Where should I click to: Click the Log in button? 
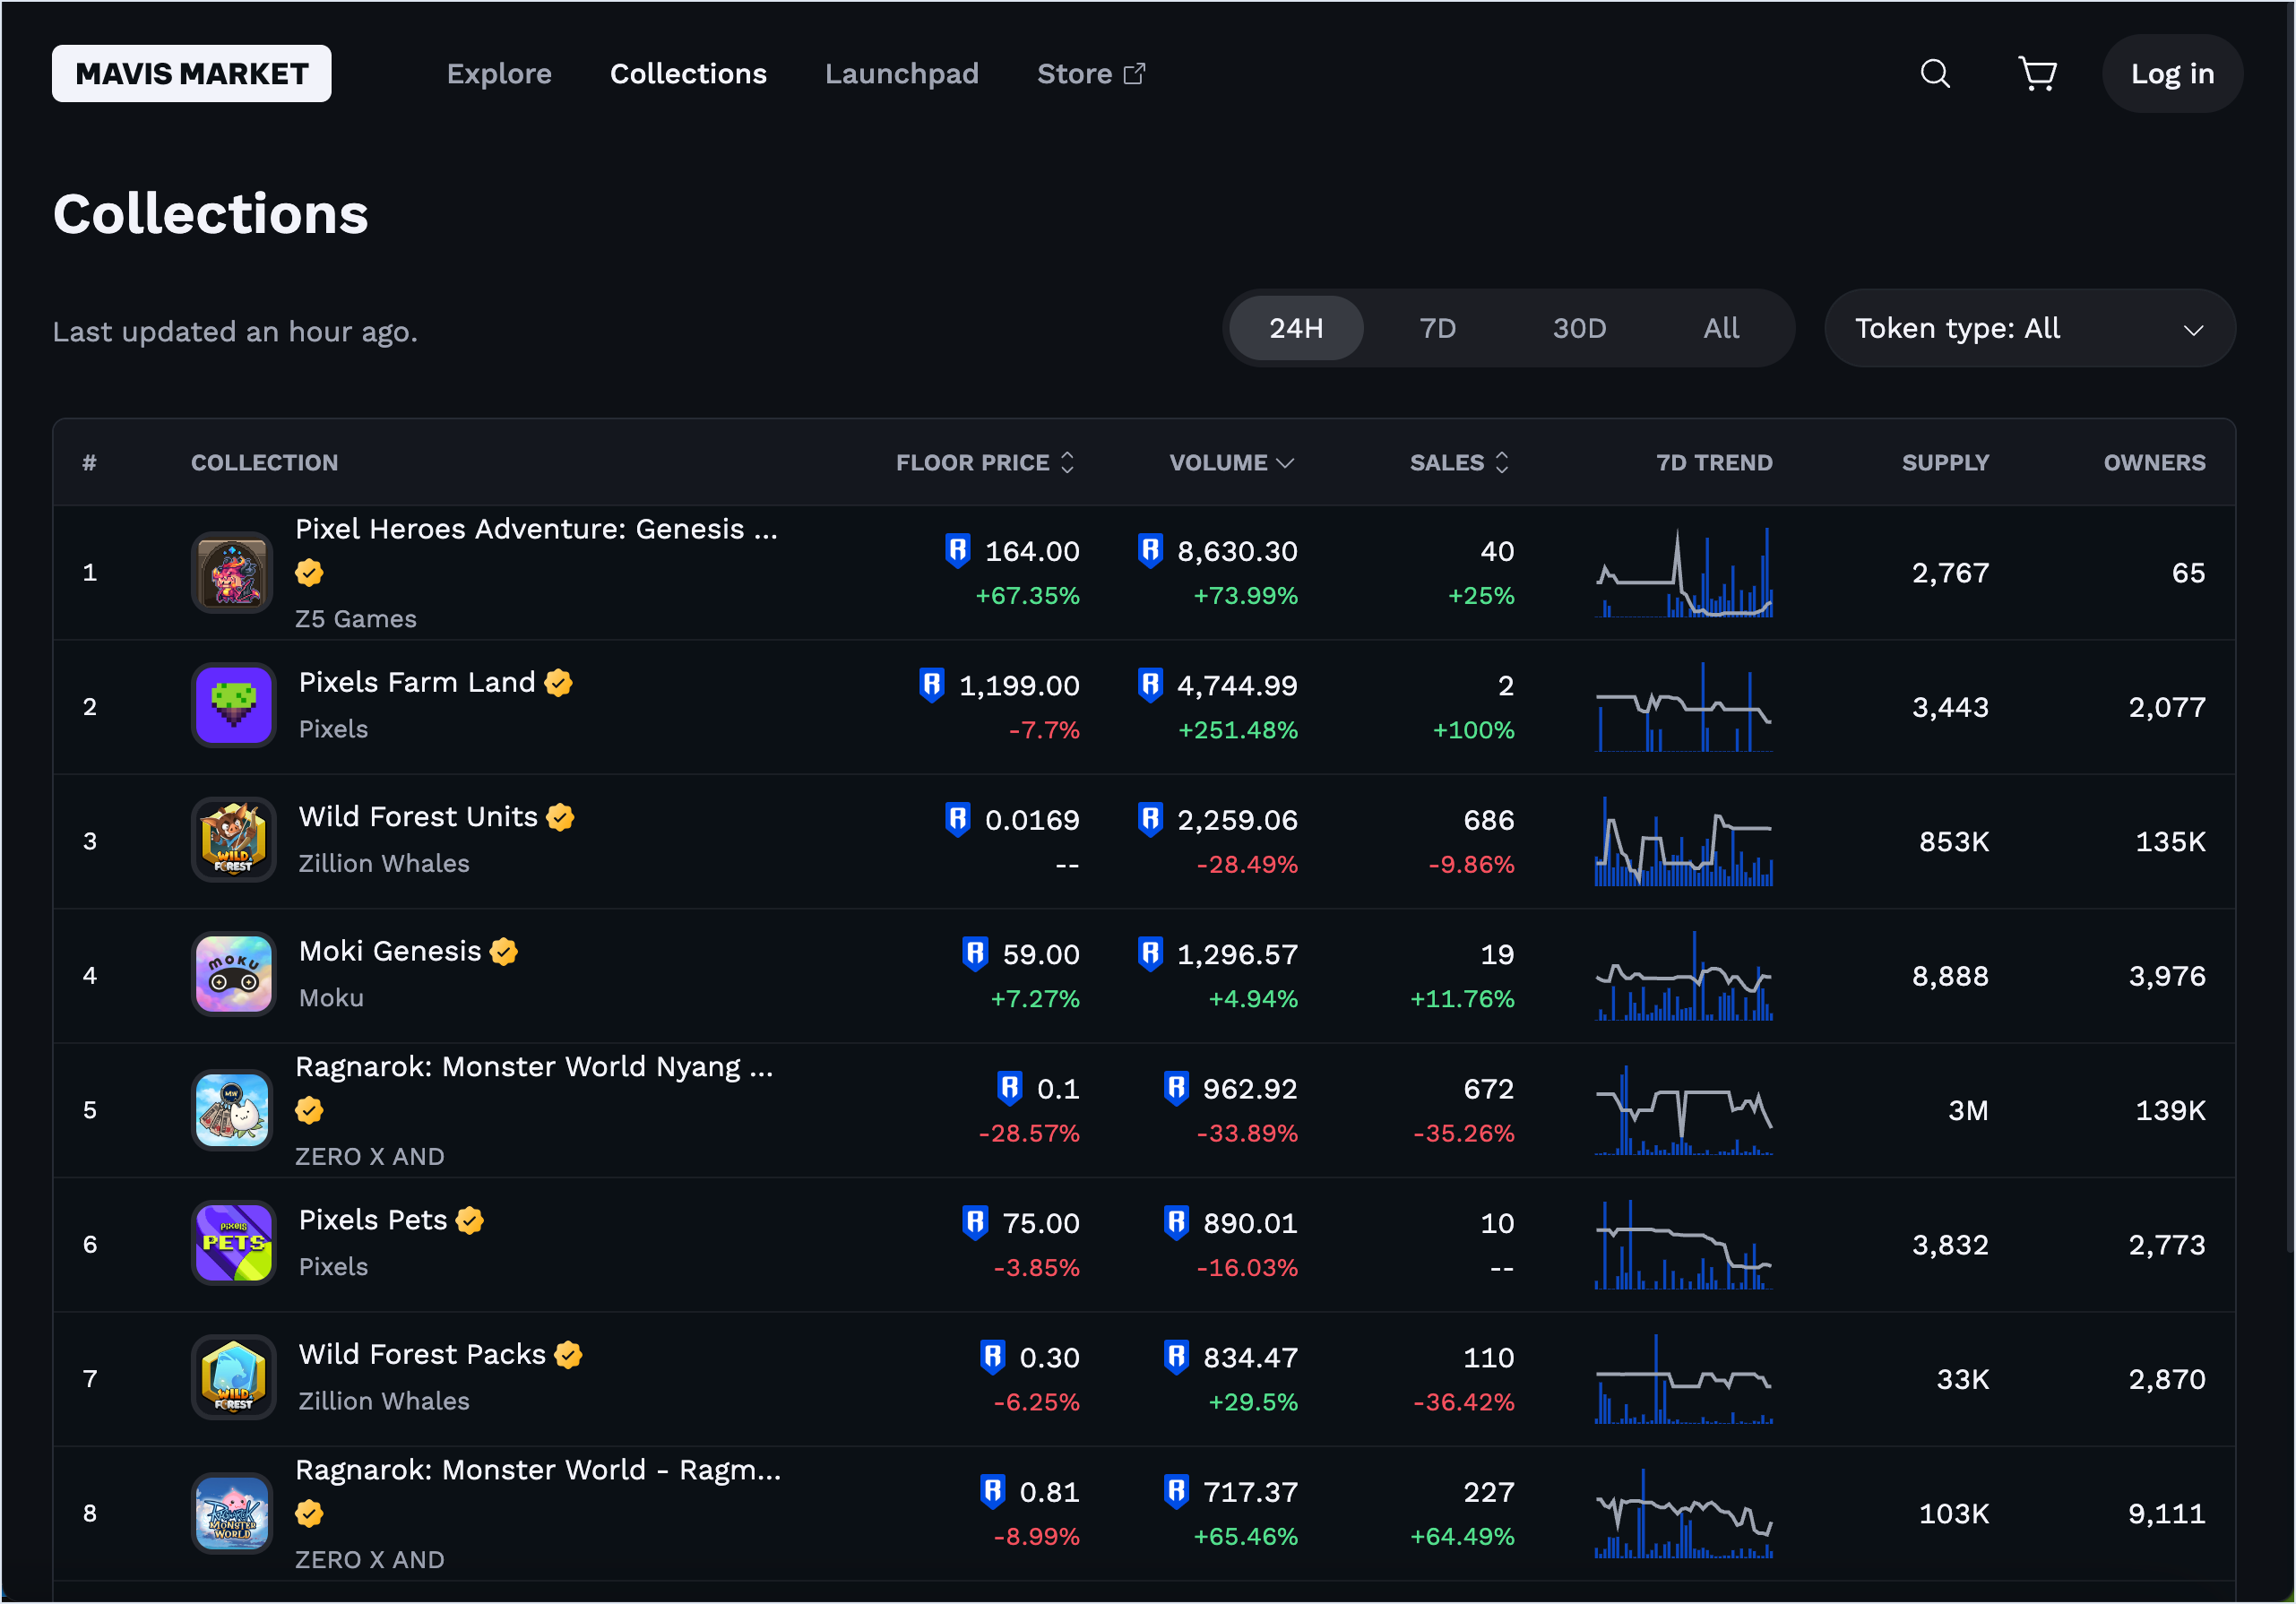[2172, 73]
